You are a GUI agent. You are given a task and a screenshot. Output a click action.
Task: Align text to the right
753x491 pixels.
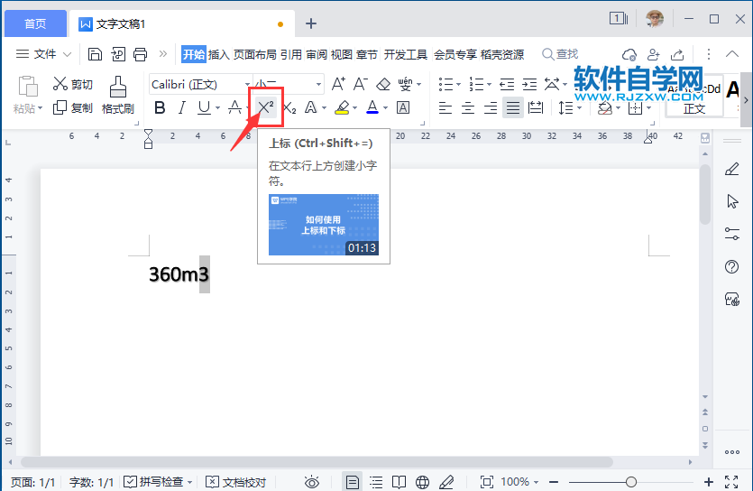coord(491,107)
